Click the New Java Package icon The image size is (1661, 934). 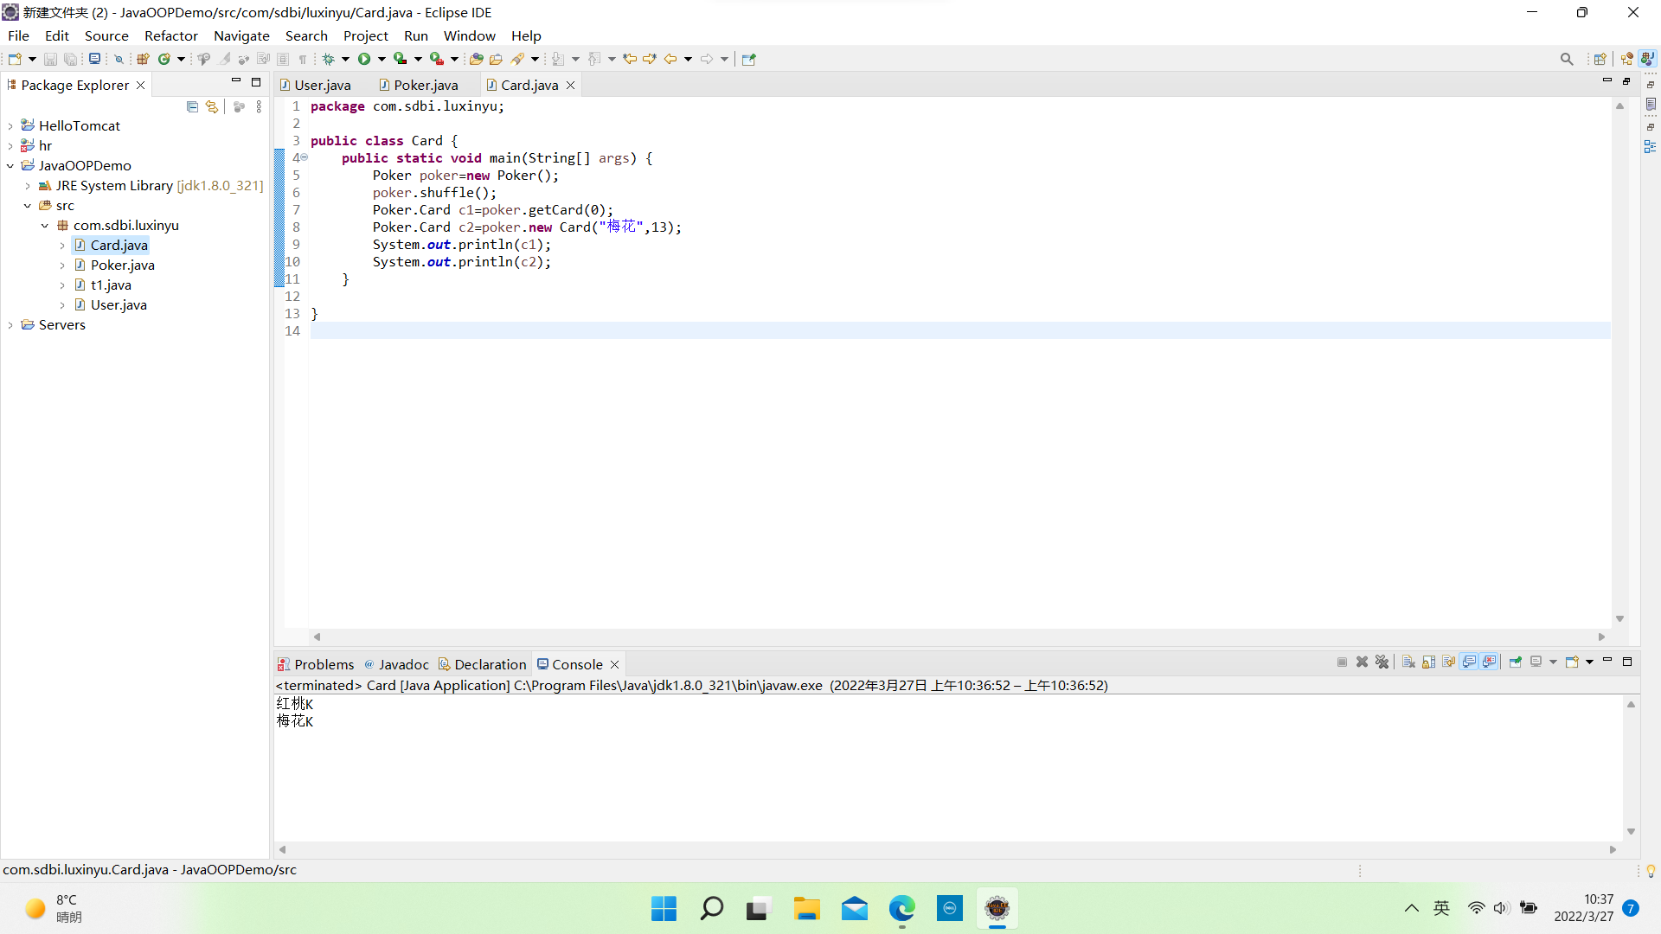[x=143, y=59]
